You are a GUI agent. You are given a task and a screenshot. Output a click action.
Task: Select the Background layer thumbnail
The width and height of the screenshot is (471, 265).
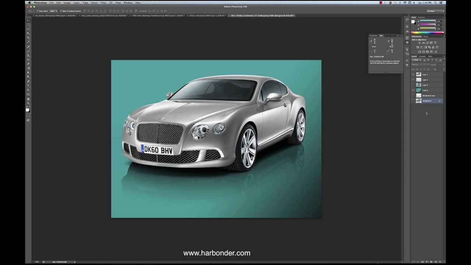click(x=418, y=101)
